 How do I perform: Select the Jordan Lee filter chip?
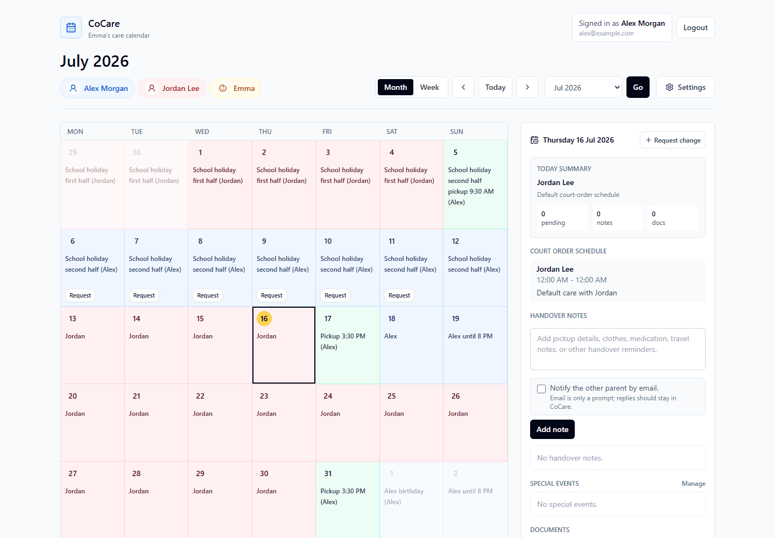[172, 88]
